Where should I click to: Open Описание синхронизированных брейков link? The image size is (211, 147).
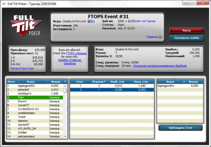[x=160, y=66]
